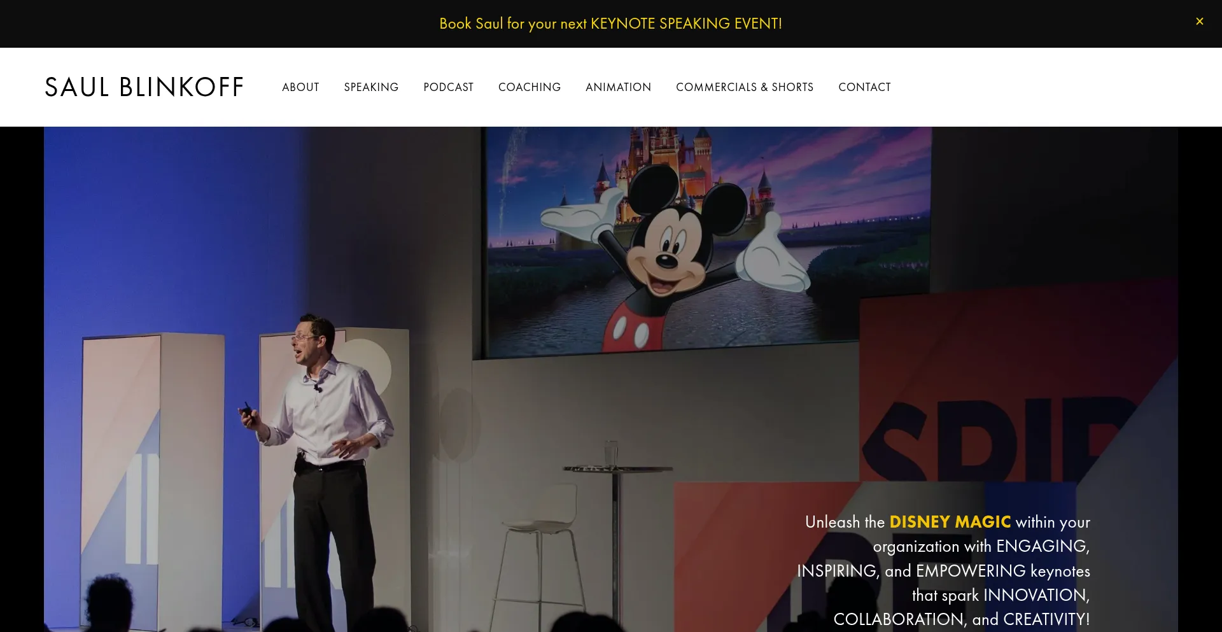Navigate to the SPEAKING section
The width and height of the screenshot is (1222, 632).
371,87
